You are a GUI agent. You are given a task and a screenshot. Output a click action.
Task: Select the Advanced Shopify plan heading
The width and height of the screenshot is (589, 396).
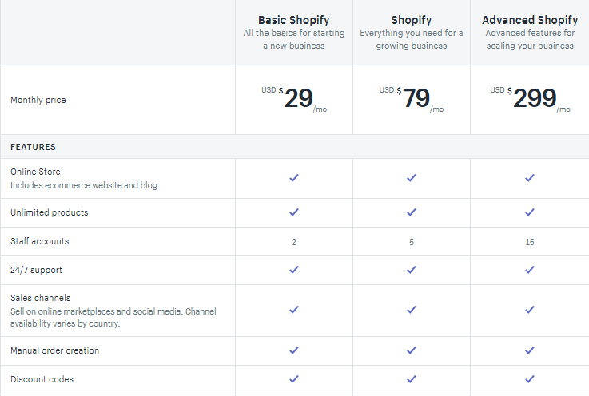click(x=530, y=20)
